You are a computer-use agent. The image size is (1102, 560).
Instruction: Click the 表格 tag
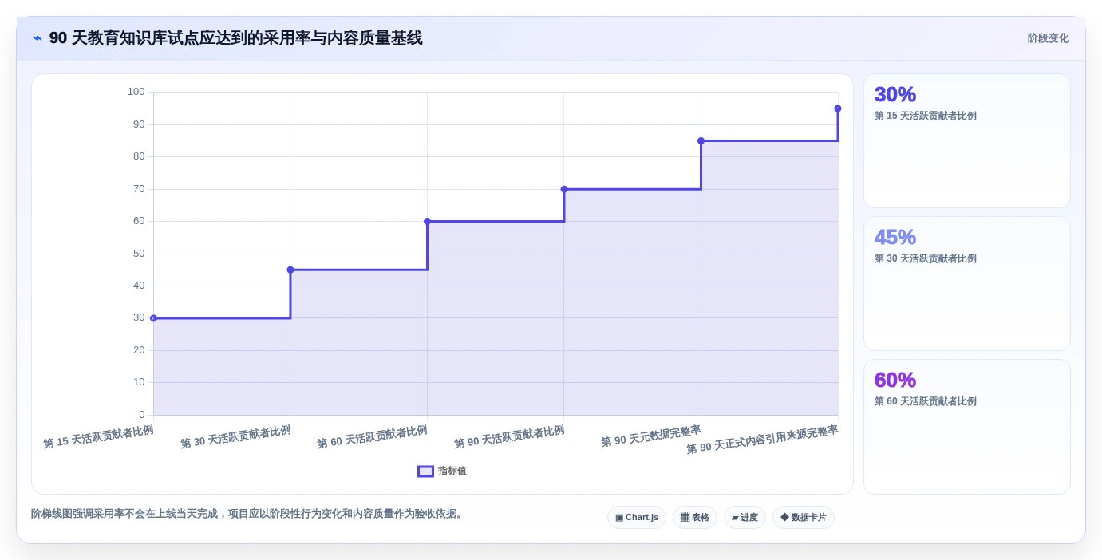tap(695, 518)
